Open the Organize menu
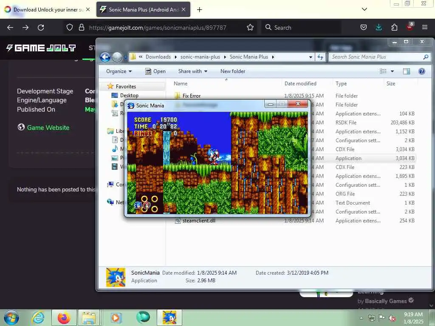Image resolution: width=435 pixels, height=326 pixels. click(x=119, y=71)
